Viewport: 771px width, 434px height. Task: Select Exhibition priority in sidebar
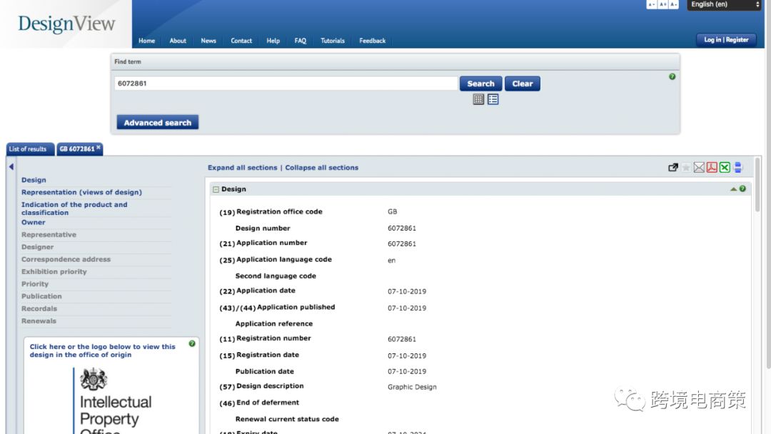pos(54,271)
